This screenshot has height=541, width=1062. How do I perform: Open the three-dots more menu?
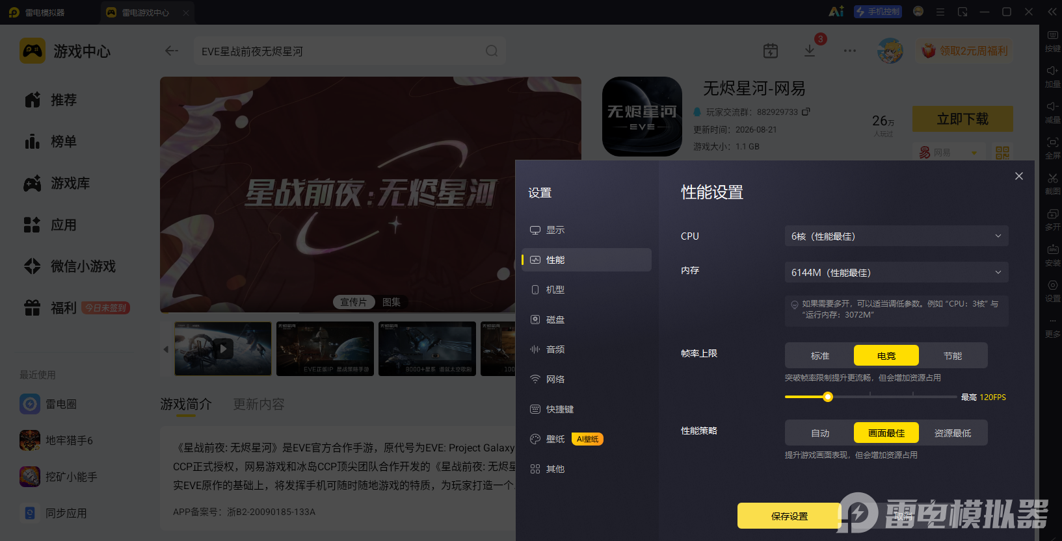[850, 51]
